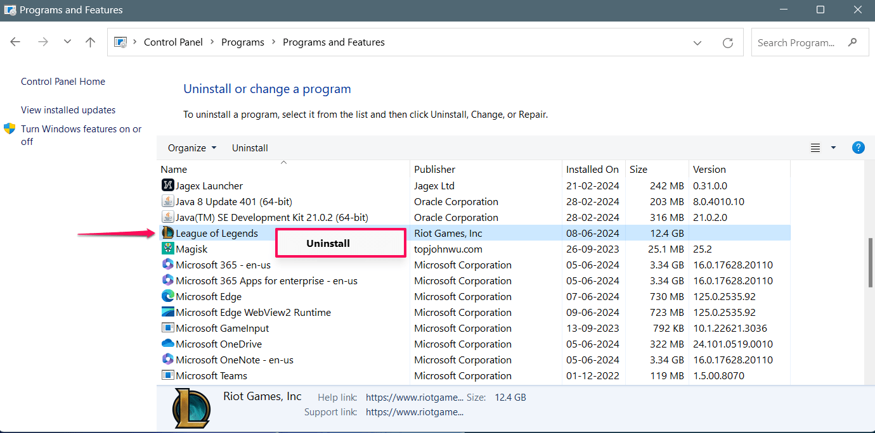Click the Microsoft GameInput icon
Screen dimensions: 875x433
click(167, 328)
